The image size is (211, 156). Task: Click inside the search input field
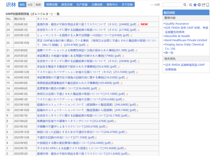173,5
